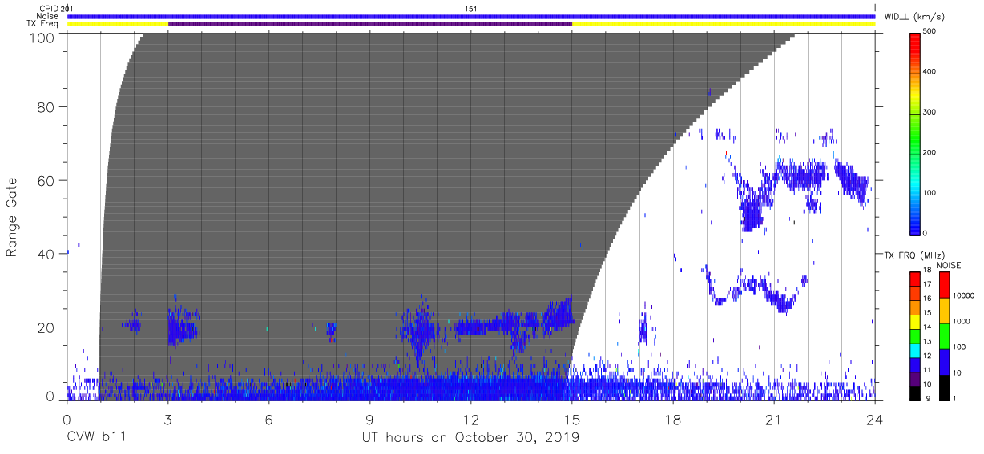This screenshot has height=454, width=984.
Task: Click the '1000' tick on the NOISE legend
Action: click(962, 322)
